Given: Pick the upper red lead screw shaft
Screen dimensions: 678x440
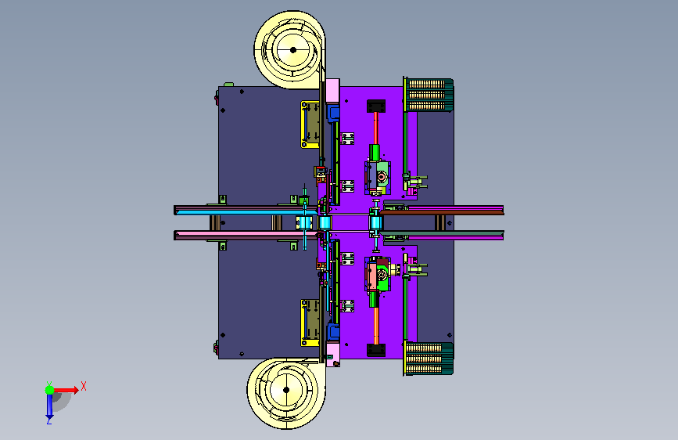Looking at the screenshot, I should click(x=375, y=128).
